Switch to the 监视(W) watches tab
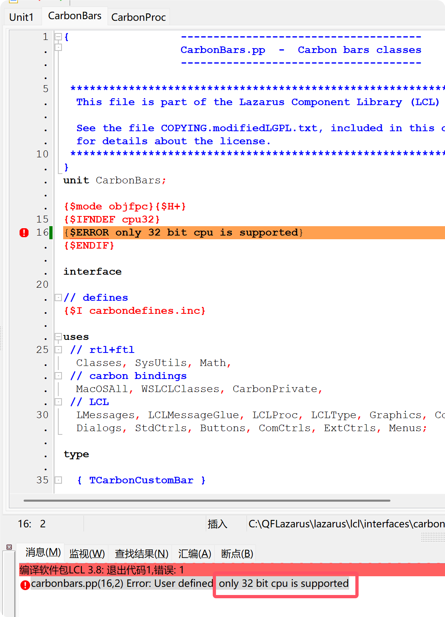Viewport: 445px width, 617px height. tap(87, 553)
